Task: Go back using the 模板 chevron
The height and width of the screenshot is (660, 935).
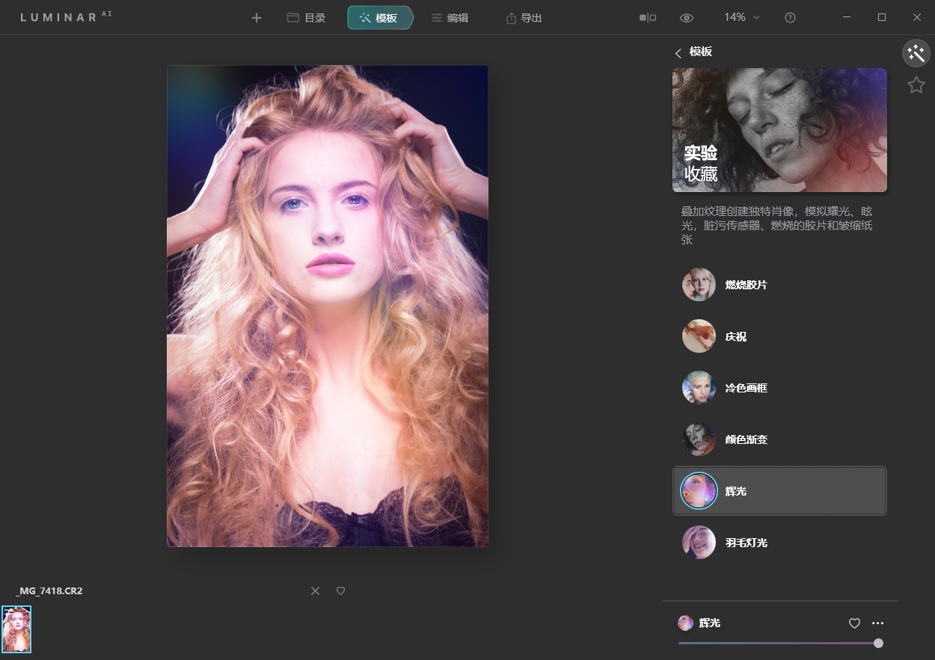Action: click(x=678, y=52)
